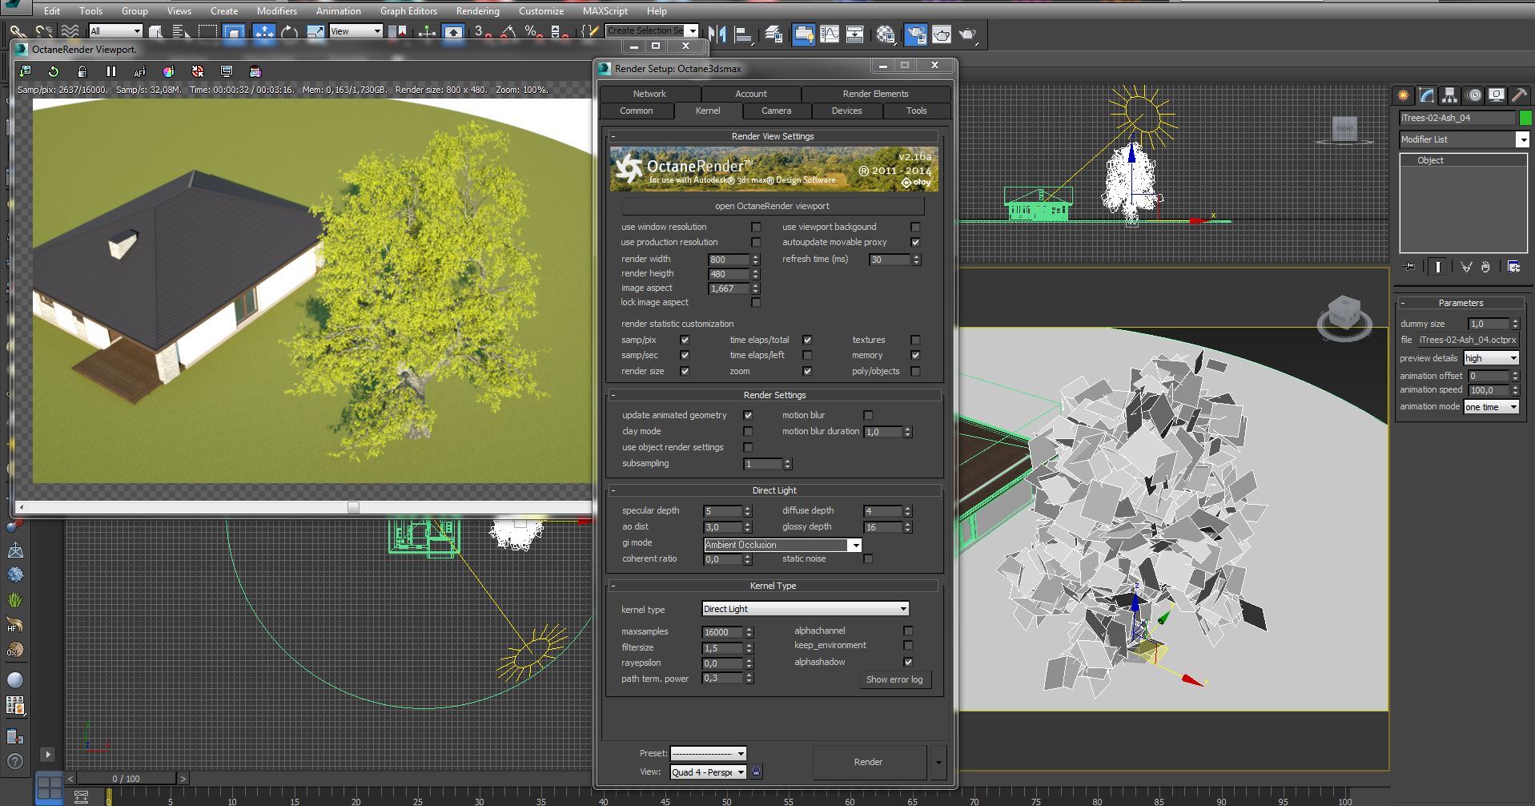
Task: Enable the motion blur checkbox
Action: [868, 415]
